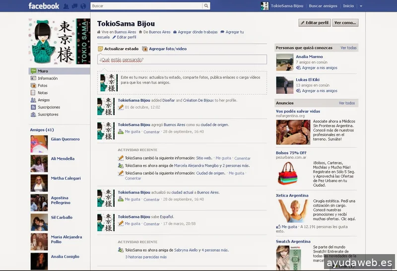Click the Editar perfil button
397x271 pixels.
(315, 23)
